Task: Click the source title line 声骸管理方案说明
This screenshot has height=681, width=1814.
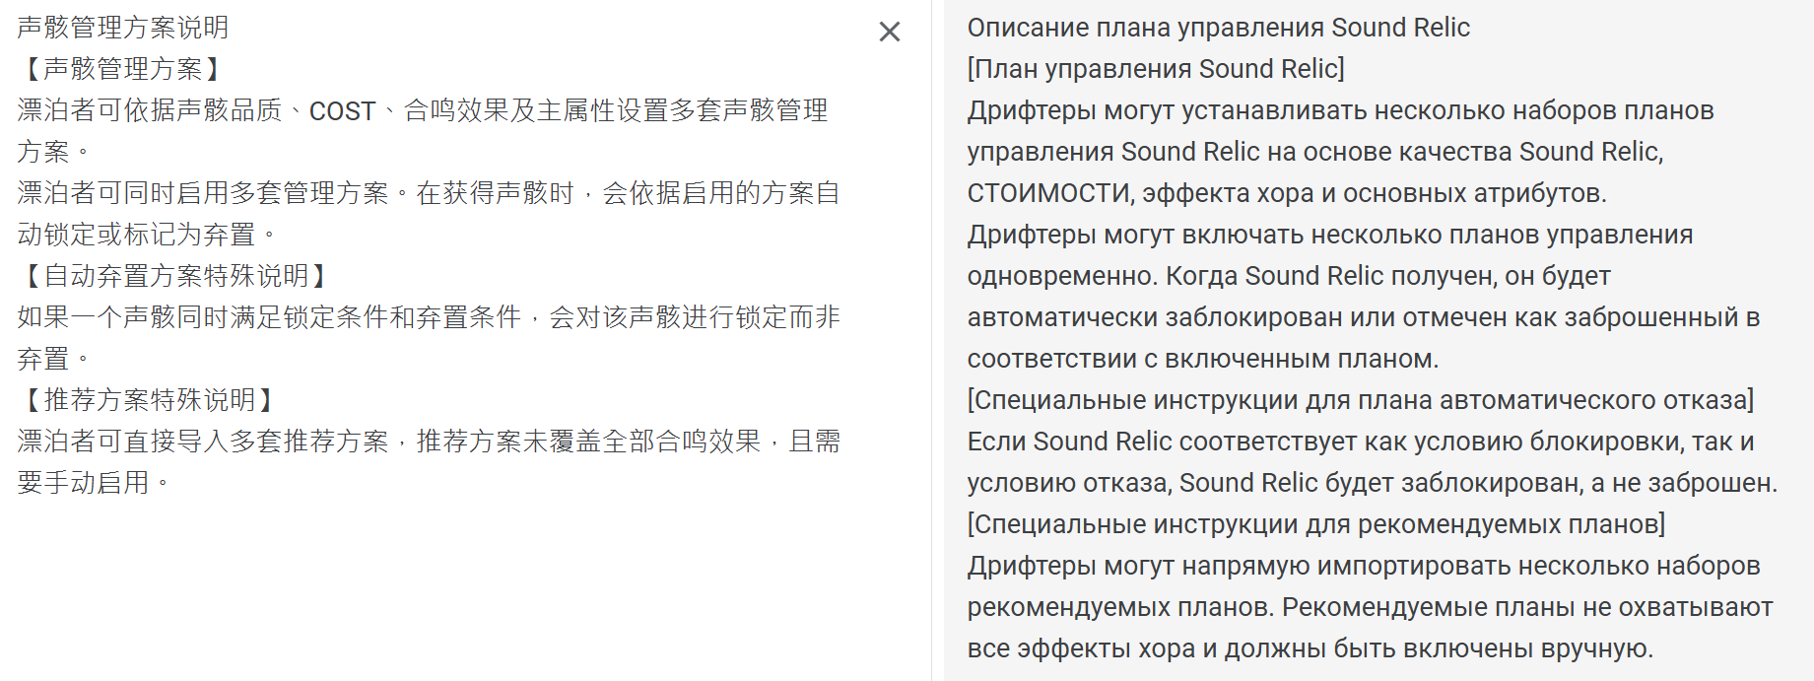Action: click(x=123, y=28)
